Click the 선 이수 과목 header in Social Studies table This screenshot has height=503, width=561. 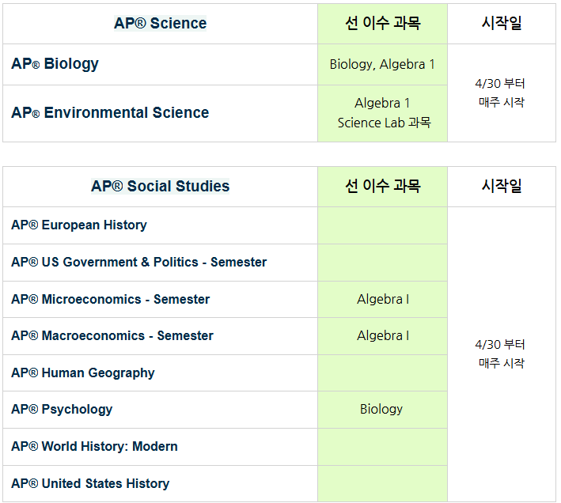click(x=383, y=187)
